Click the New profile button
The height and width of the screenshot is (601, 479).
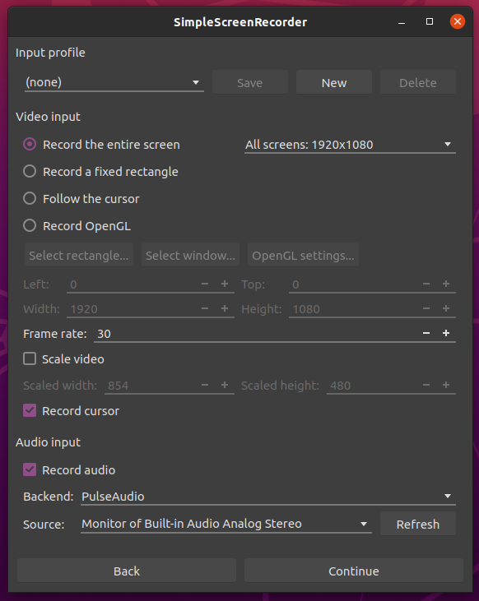pyautogui.click(x=334, y=82)
